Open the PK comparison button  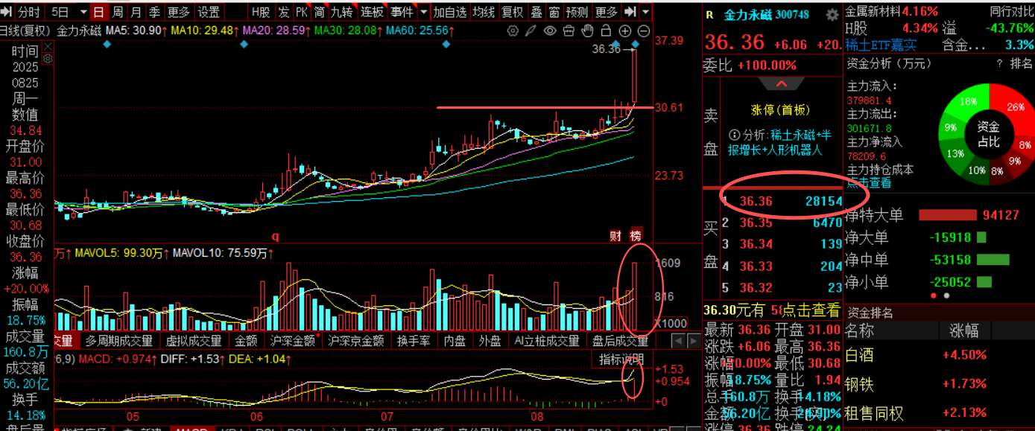302,12
